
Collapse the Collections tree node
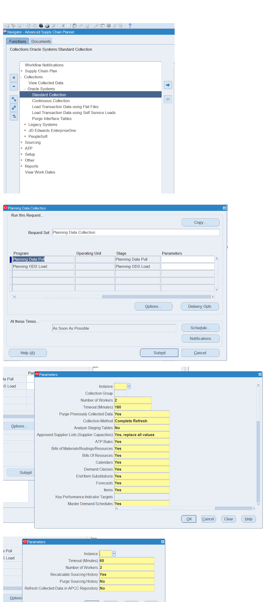click(21, 77)
